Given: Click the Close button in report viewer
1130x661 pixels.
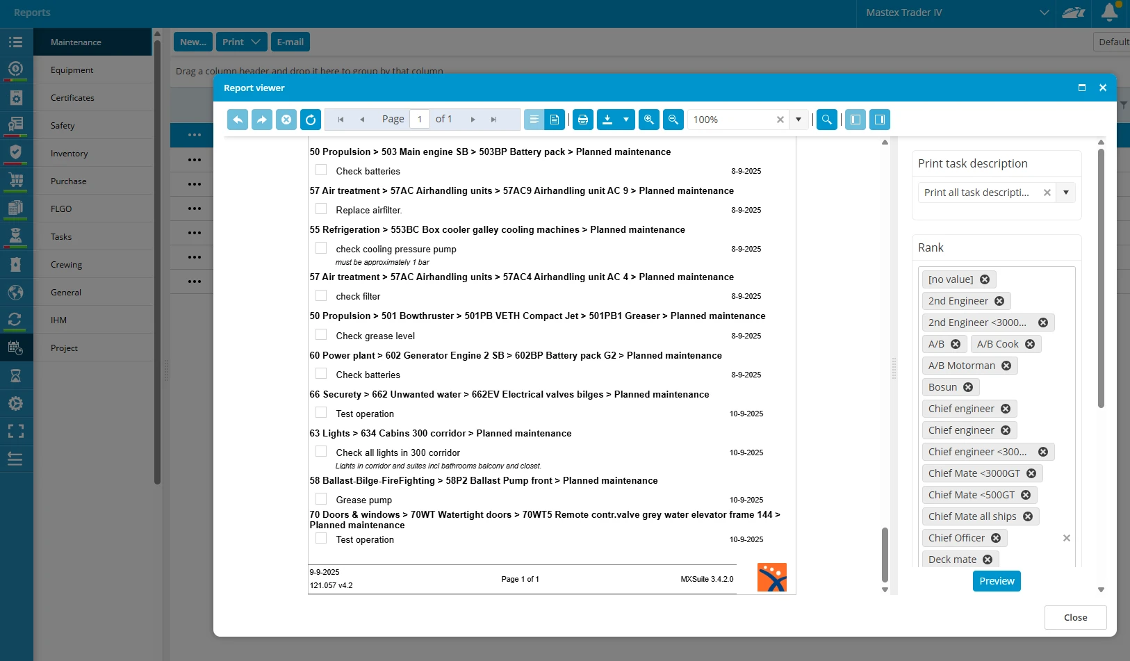Looking at the screenshot, I should coord(1075,617).
